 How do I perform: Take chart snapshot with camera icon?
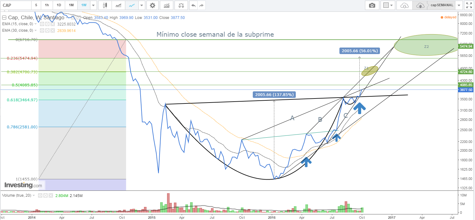(x=372, y=5)
